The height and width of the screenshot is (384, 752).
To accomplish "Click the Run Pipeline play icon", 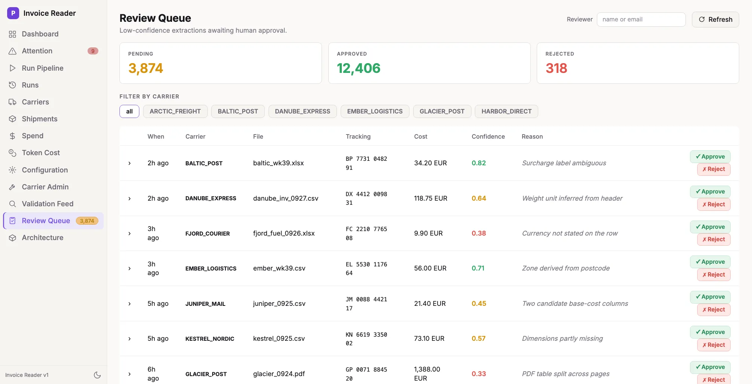I will 12,68.
